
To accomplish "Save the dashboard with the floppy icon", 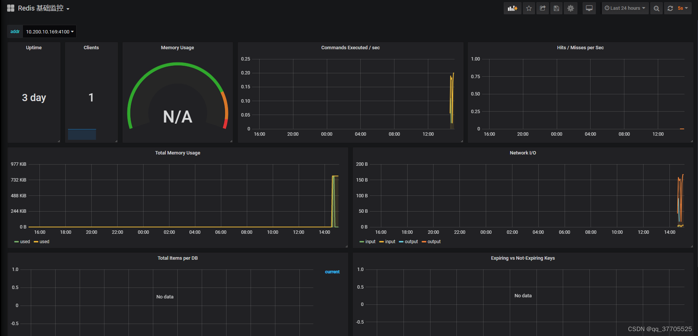I will coord(556,8).
